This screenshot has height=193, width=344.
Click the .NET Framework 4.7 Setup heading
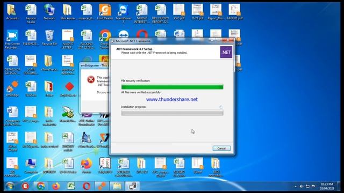point(134,49)
